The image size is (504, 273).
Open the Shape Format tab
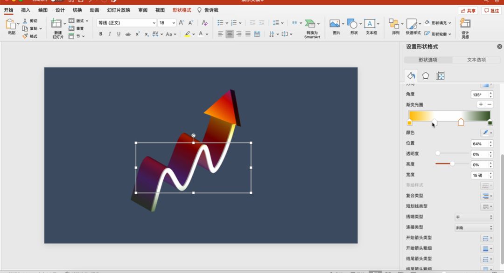pos(182,10)
